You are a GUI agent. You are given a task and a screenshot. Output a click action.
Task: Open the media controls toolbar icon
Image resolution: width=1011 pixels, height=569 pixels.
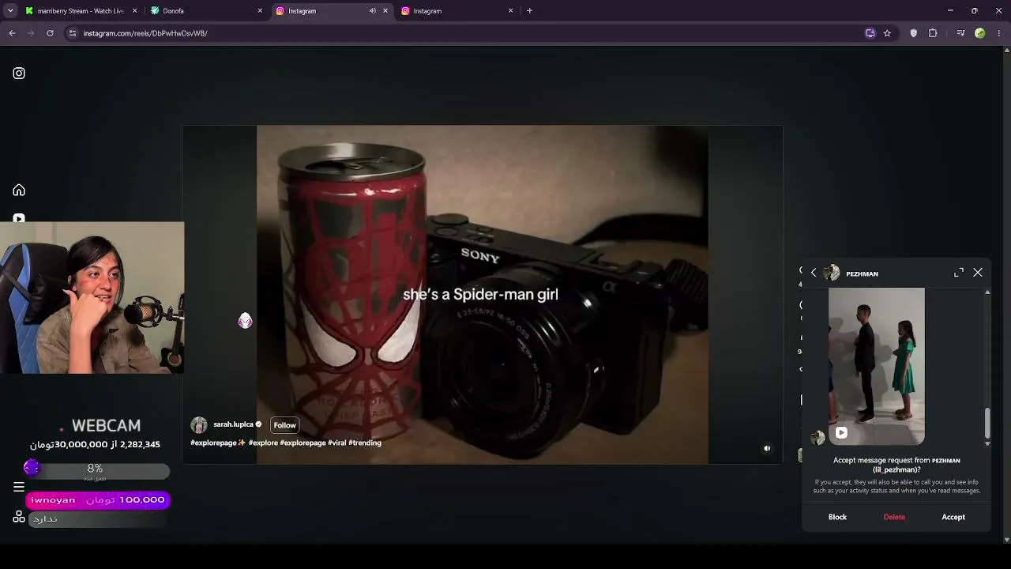[x=960, y=33]
